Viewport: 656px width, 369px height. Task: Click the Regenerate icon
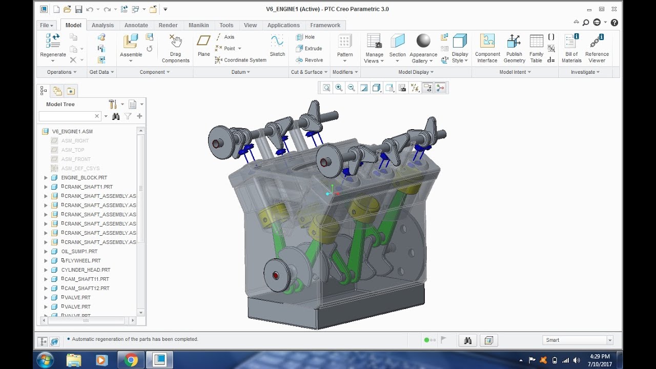pos(53,41)
